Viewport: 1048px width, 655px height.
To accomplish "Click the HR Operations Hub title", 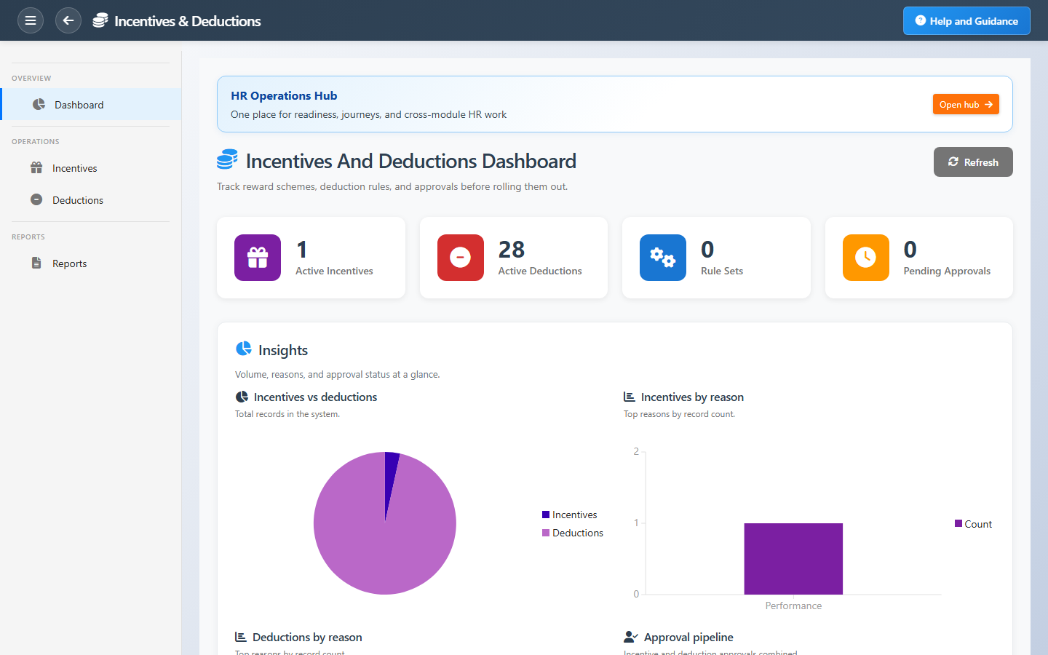I will coord(284,95).
